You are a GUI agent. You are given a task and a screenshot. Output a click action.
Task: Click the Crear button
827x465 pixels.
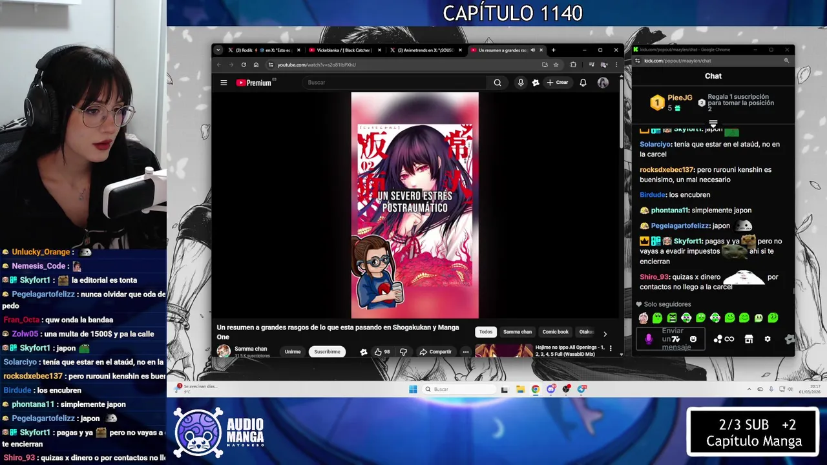click(x=558, y=83)
